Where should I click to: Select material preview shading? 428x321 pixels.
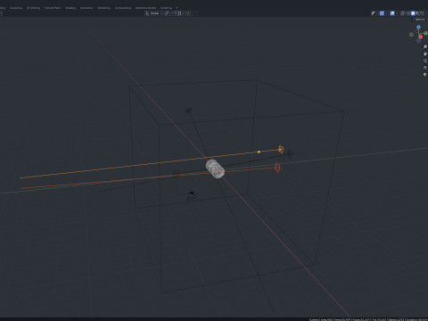pos(417,13)
